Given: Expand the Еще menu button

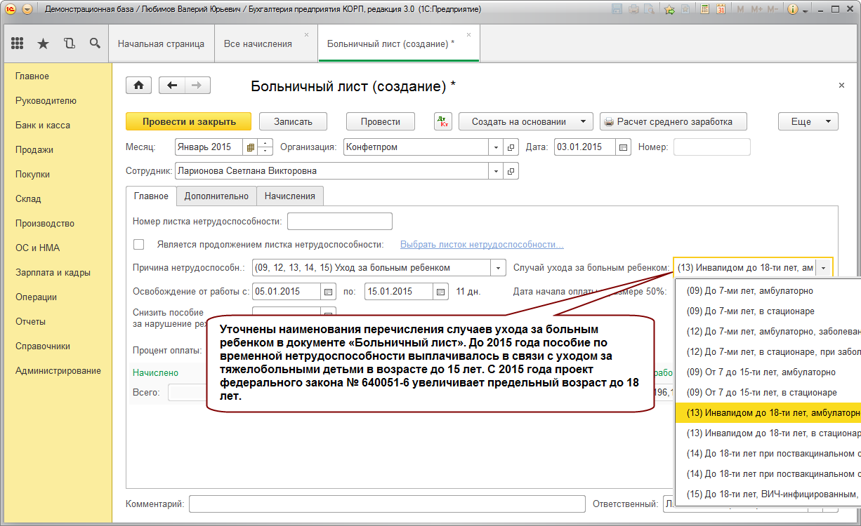Looking at the screenshot, I should click(808, 121).
